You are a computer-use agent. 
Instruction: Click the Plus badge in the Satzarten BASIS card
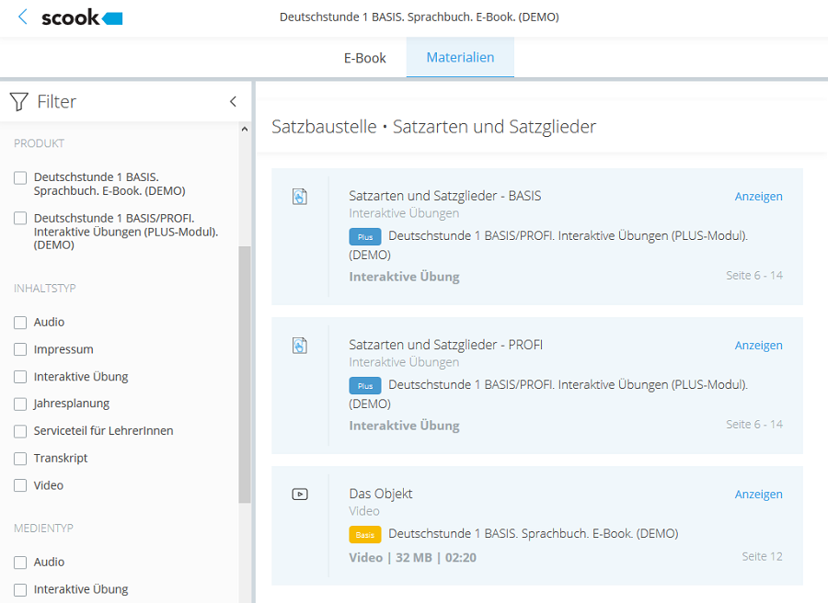(365, 237)
